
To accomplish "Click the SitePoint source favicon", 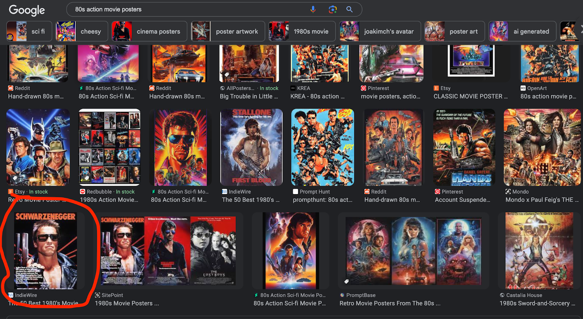I will tap(97, 295).
